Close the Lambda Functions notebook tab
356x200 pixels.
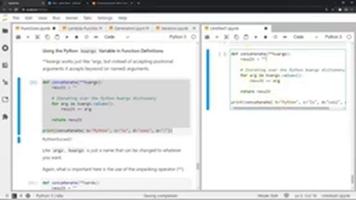101,28
